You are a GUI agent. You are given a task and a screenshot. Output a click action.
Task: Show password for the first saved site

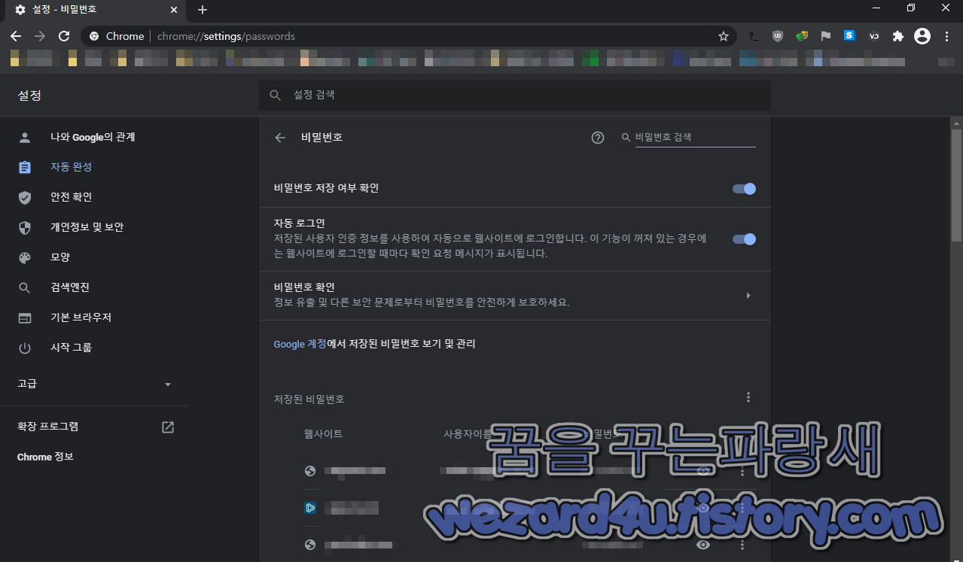[704, 470]
